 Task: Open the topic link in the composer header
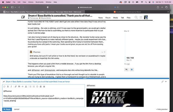[38, 82]
